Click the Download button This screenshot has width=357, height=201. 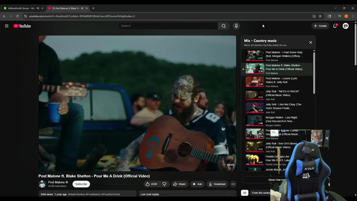tap(217, 184)
